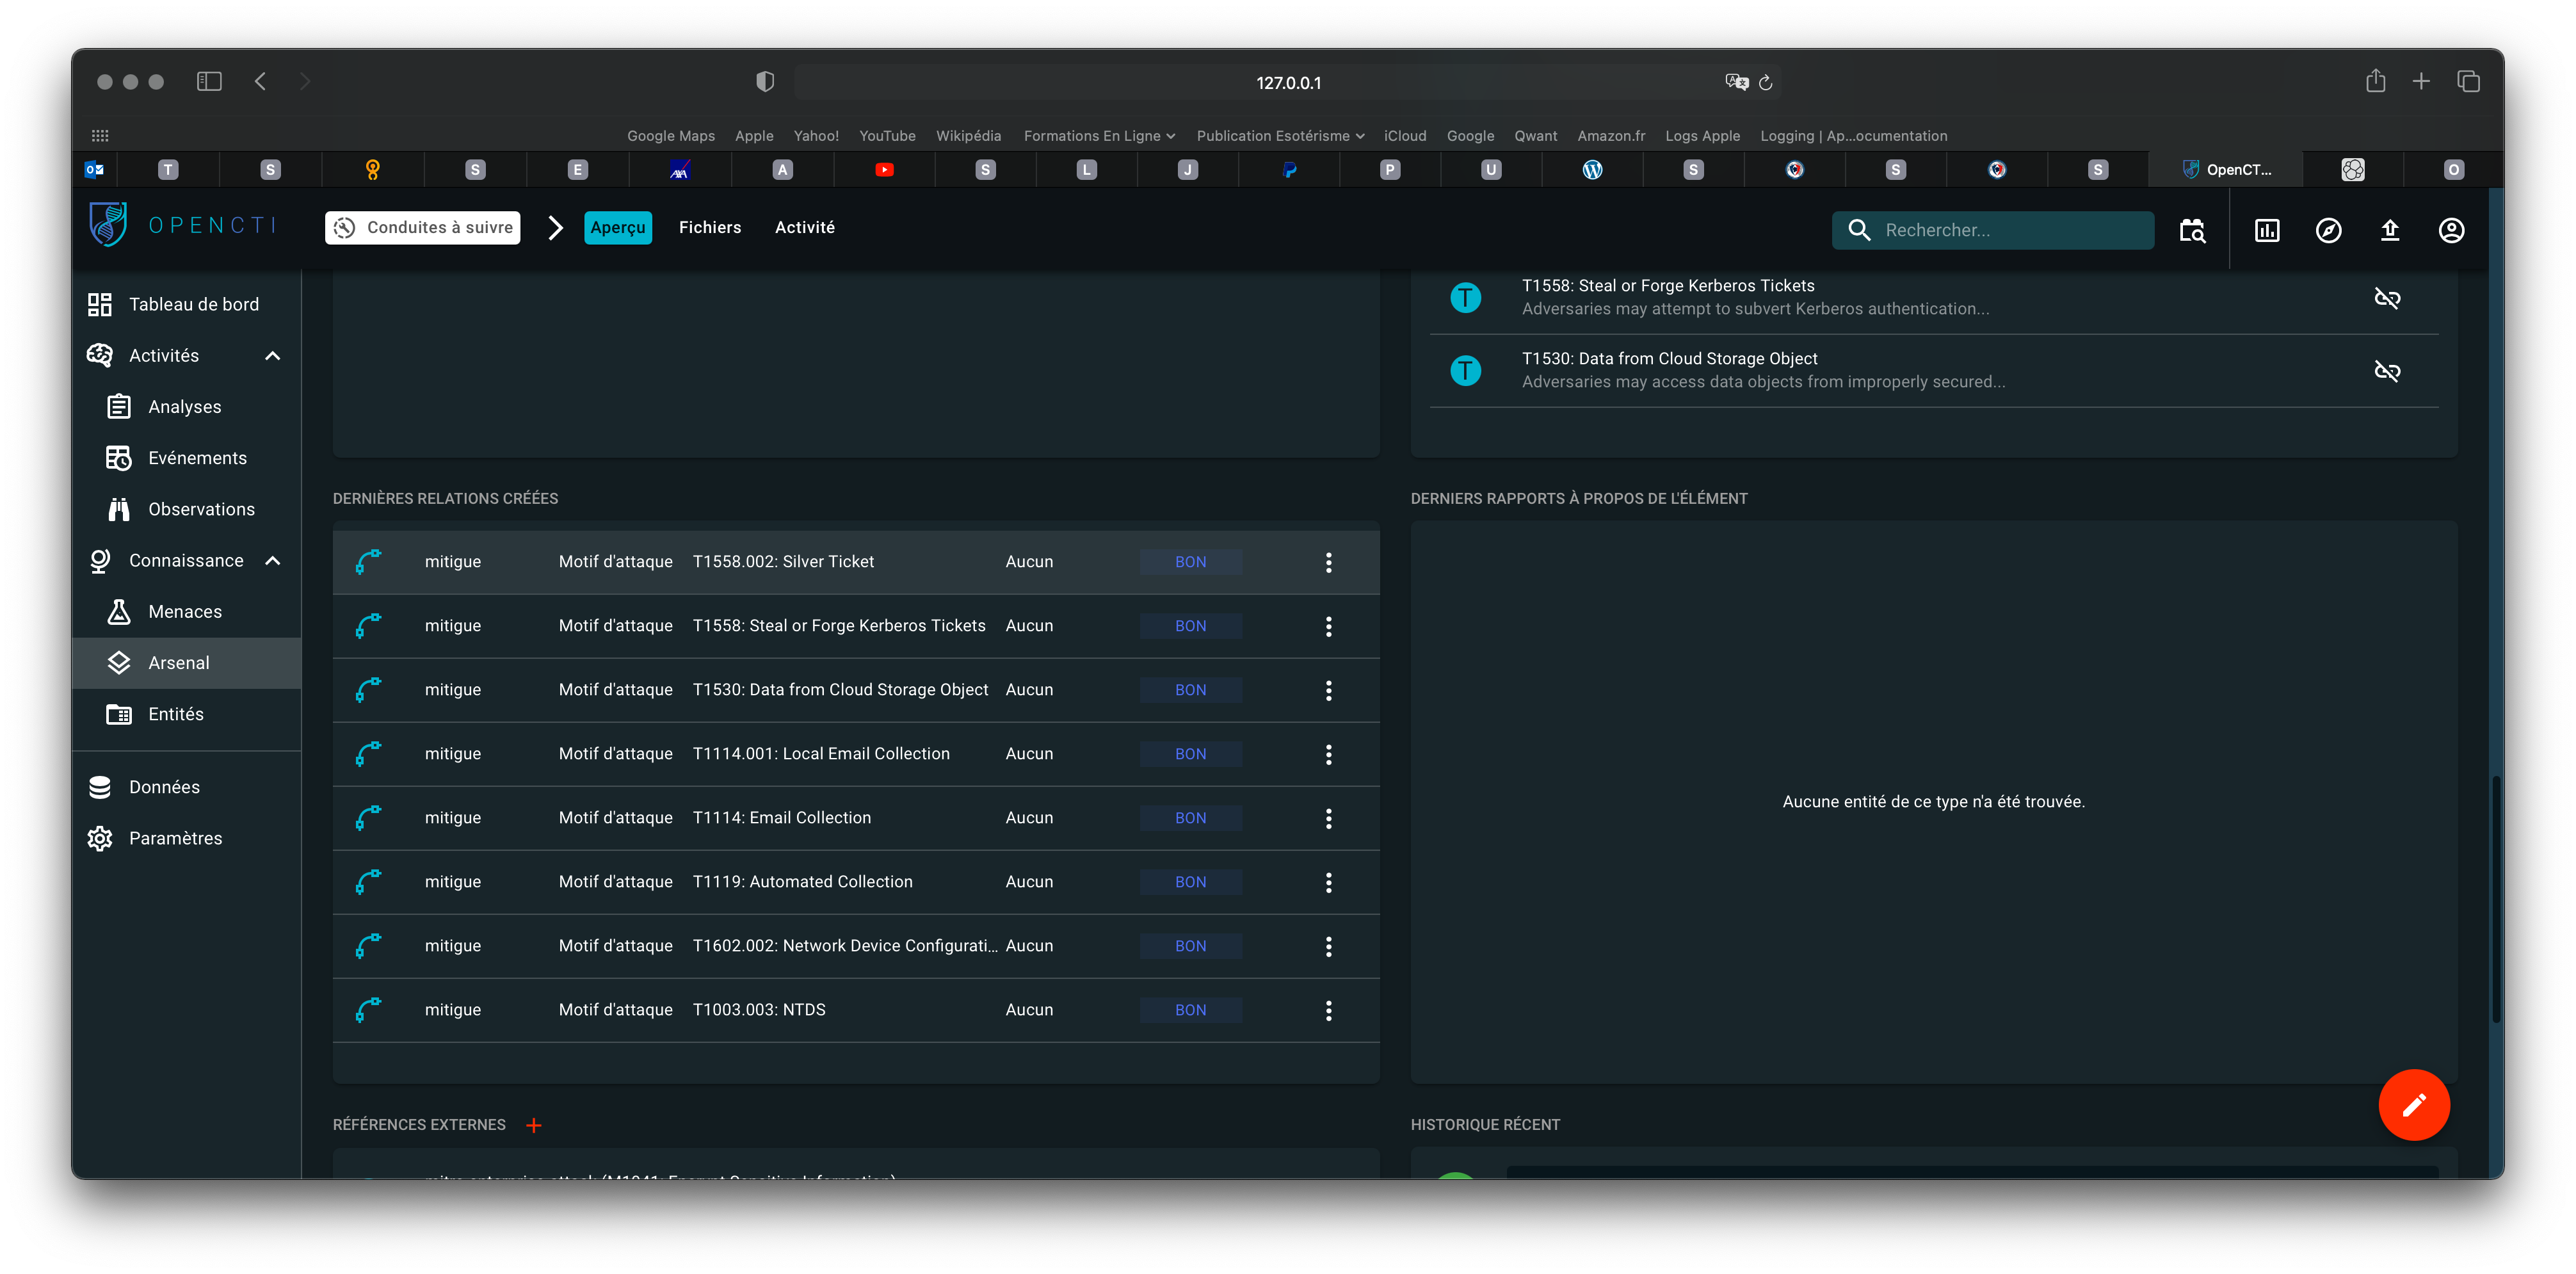The height and width of the screenshot is (1274, 2576).
Task: Click the Conduites à suivre breadcrumb button
Action: [421, 227]
